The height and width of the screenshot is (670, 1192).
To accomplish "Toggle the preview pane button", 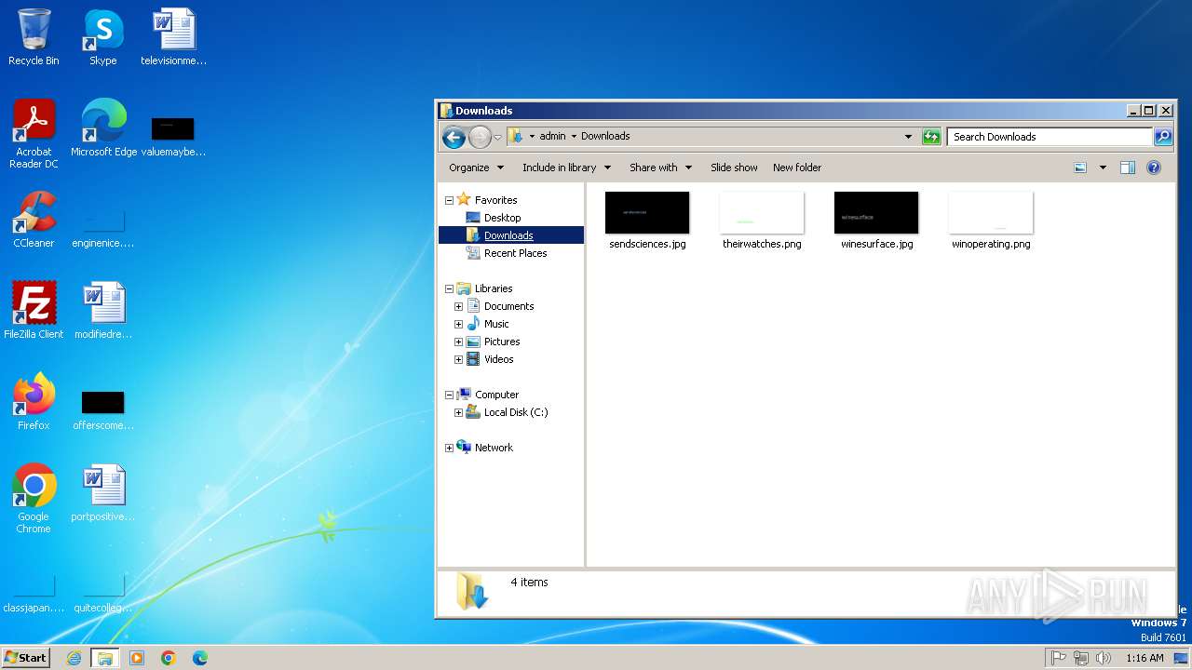I will point(1128,167).
